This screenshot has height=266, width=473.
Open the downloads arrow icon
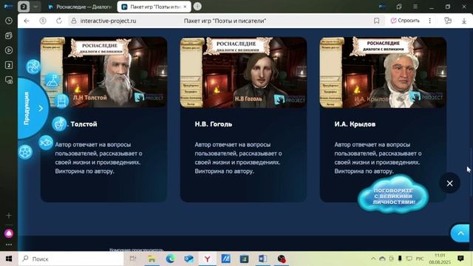tap(464, 21)
